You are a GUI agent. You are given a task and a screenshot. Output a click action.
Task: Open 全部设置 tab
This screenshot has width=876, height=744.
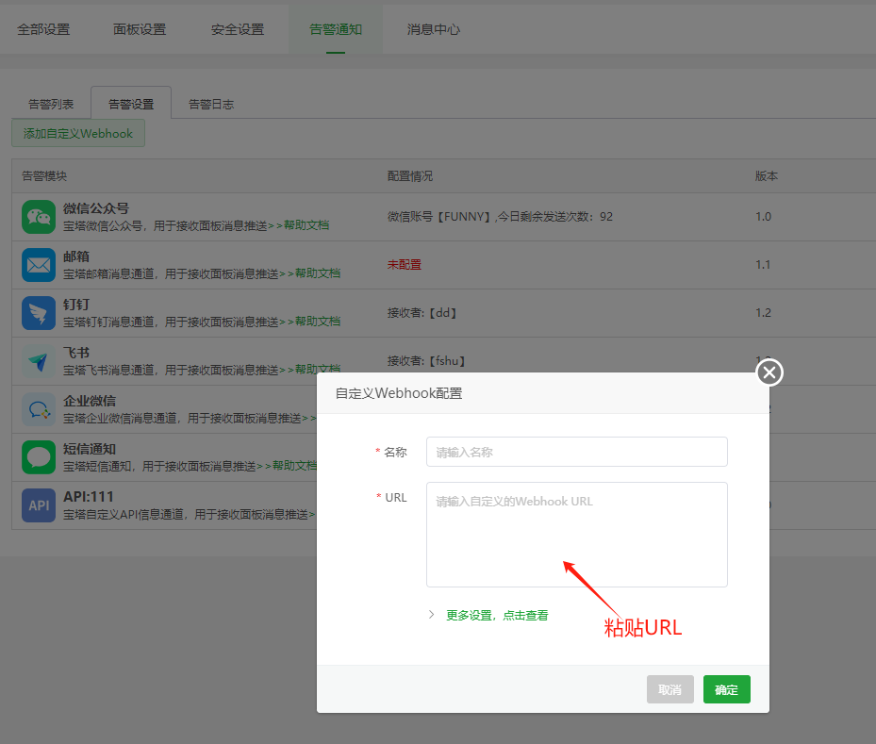pos(43,29)
